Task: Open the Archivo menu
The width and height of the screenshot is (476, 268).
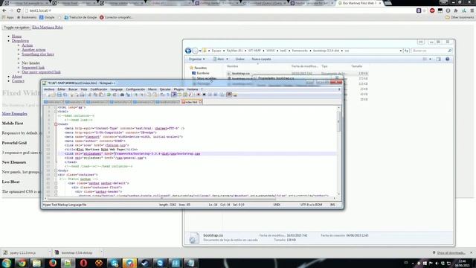Action: (49, 89)
